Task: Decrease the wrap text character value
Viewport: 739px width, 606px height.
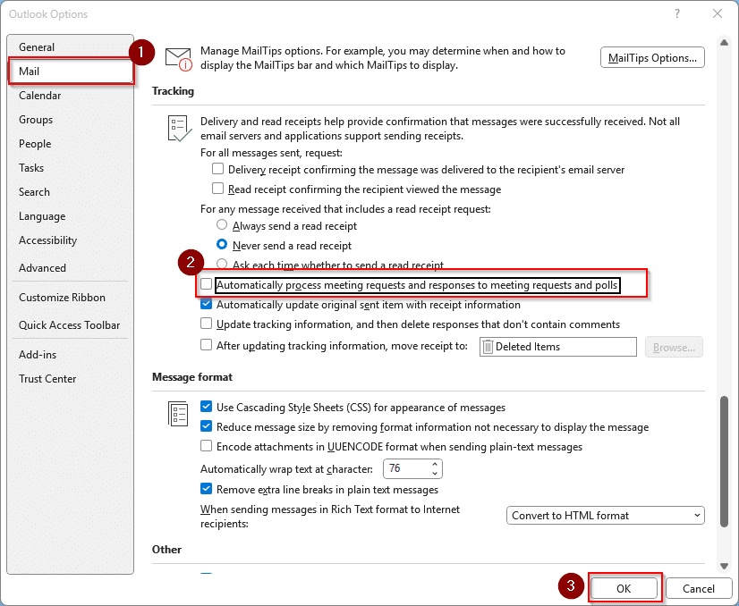Action: click(x=435, y=473)
